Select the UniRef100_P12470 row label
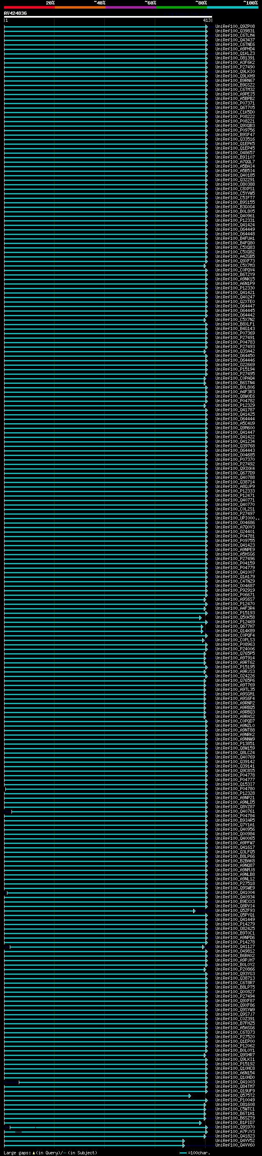262x1156 pixels. tap(235, 604)
